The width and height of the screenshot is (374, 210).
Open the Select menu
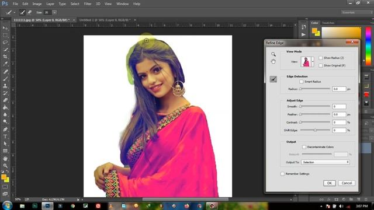(x=75, y=4)
